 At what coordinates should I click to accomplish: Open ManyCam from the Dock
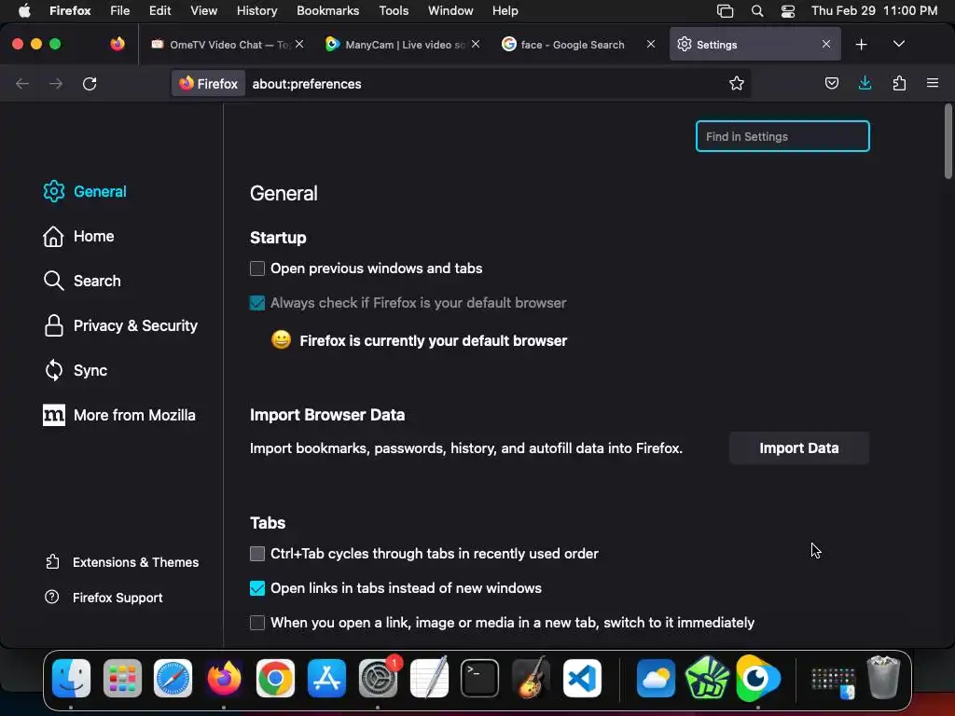(x=757, y=678)
